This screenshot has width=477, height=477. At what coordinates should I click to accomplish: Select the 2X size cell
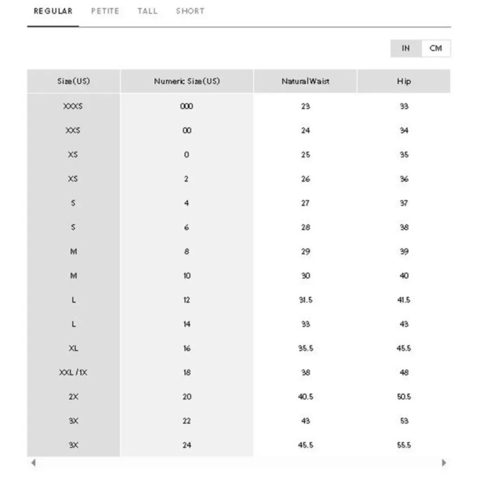pyautogui.click(x=73, y=397)
